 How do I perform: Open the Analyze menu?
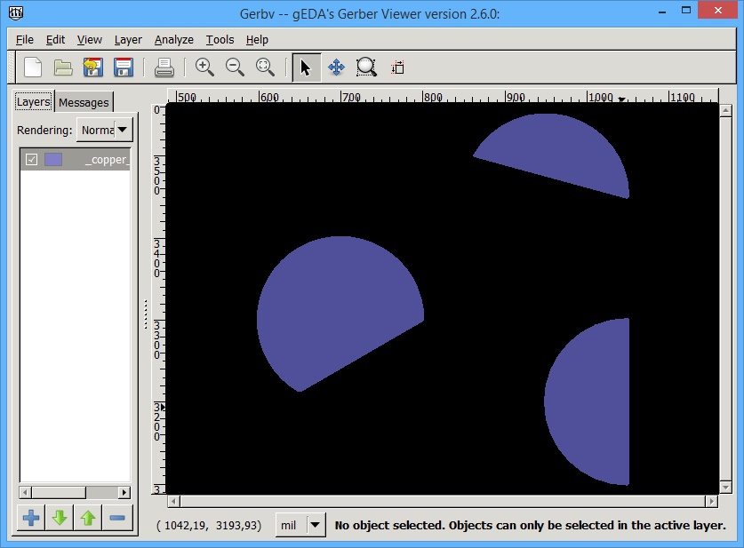point(173,39)
